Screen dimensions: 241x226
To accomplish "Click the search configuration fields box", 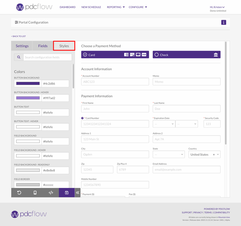I will coord(47,57).
